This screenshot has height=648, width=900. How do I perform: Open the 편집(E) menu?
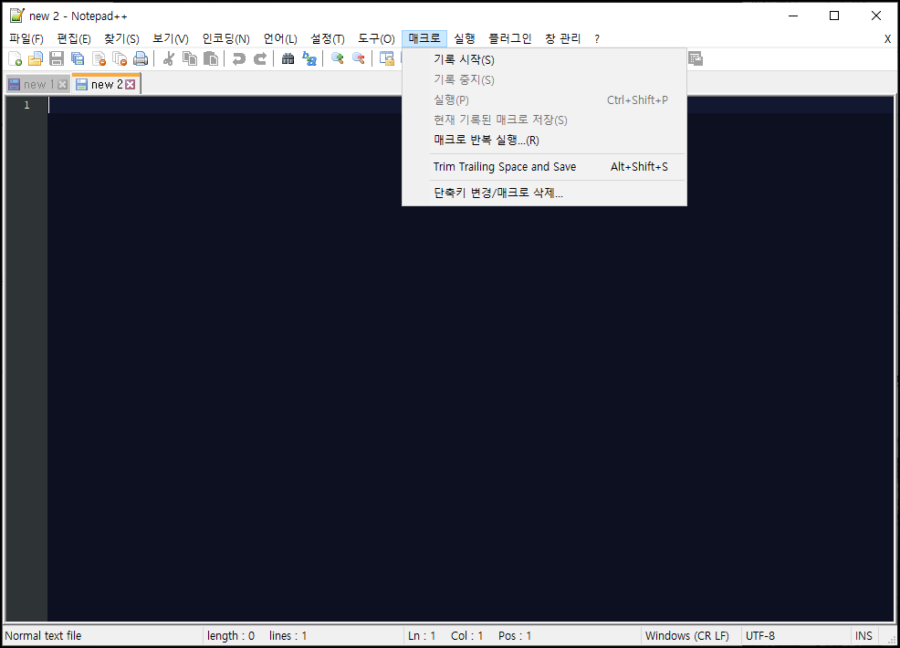[74, 38]
